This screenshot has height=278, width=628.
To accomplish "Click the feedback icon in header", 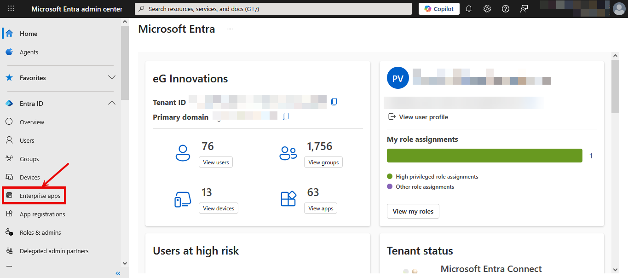I will coord(524,9).
